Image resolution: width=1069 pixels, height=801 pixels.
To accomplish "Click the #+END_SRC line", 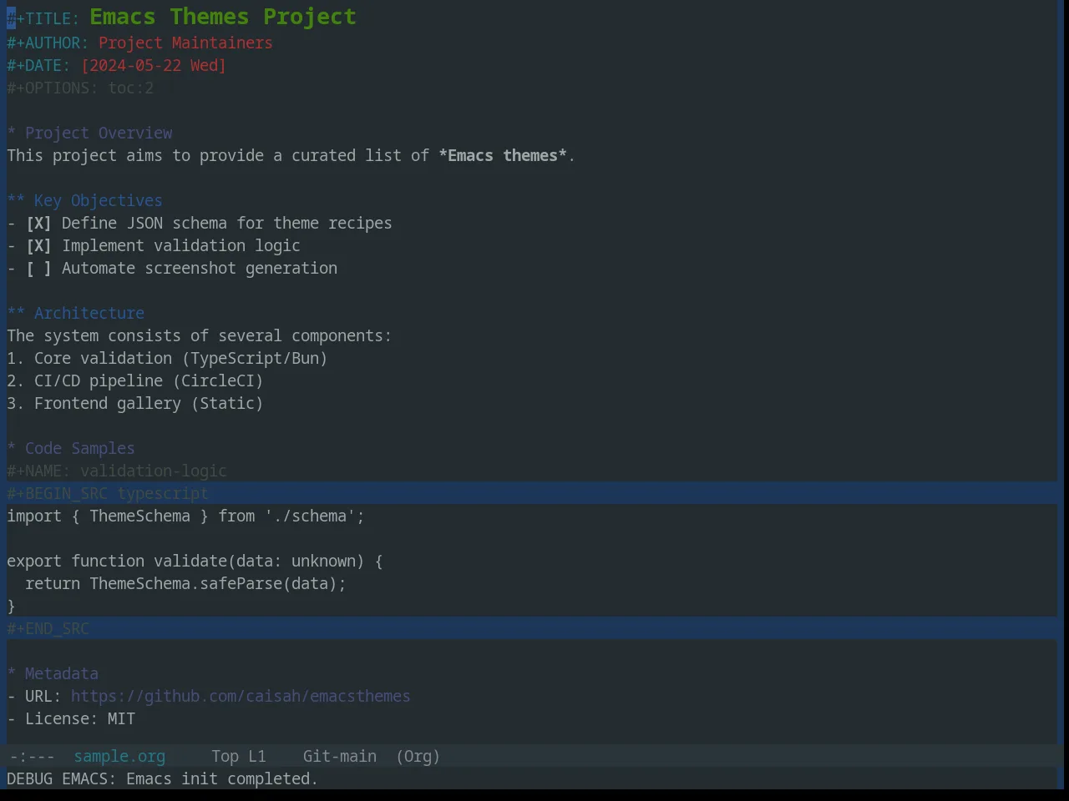I will (x=48, y=629).
